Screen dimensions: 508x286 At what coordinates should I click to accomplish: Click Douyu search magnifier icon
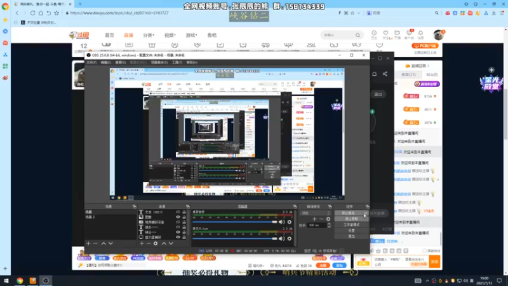click(x=358, y=35)
